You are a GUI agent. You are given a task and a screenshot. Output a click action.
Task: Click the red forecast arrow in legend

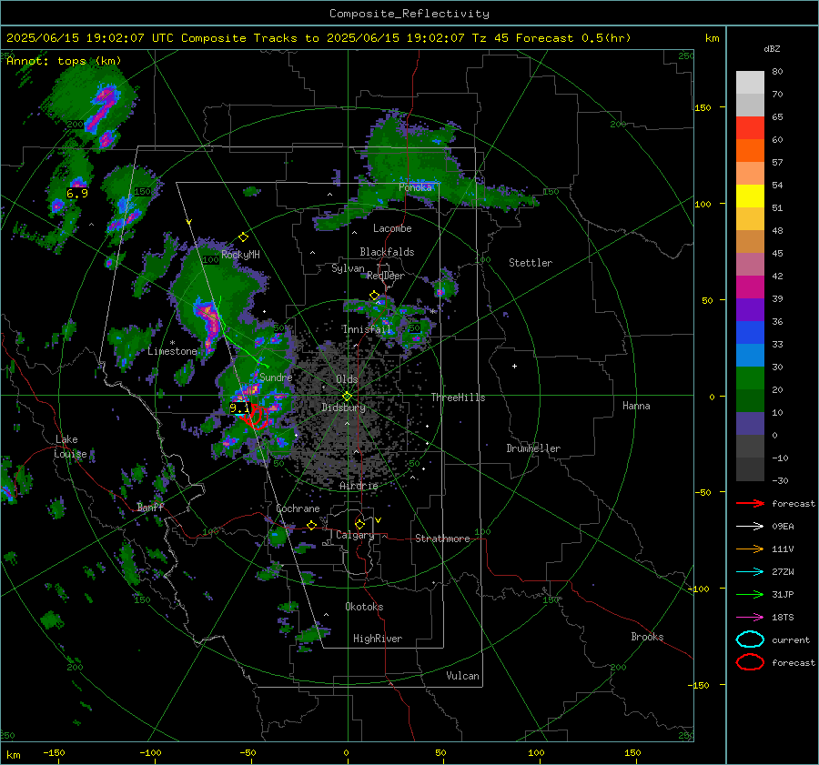pos(750,503)
